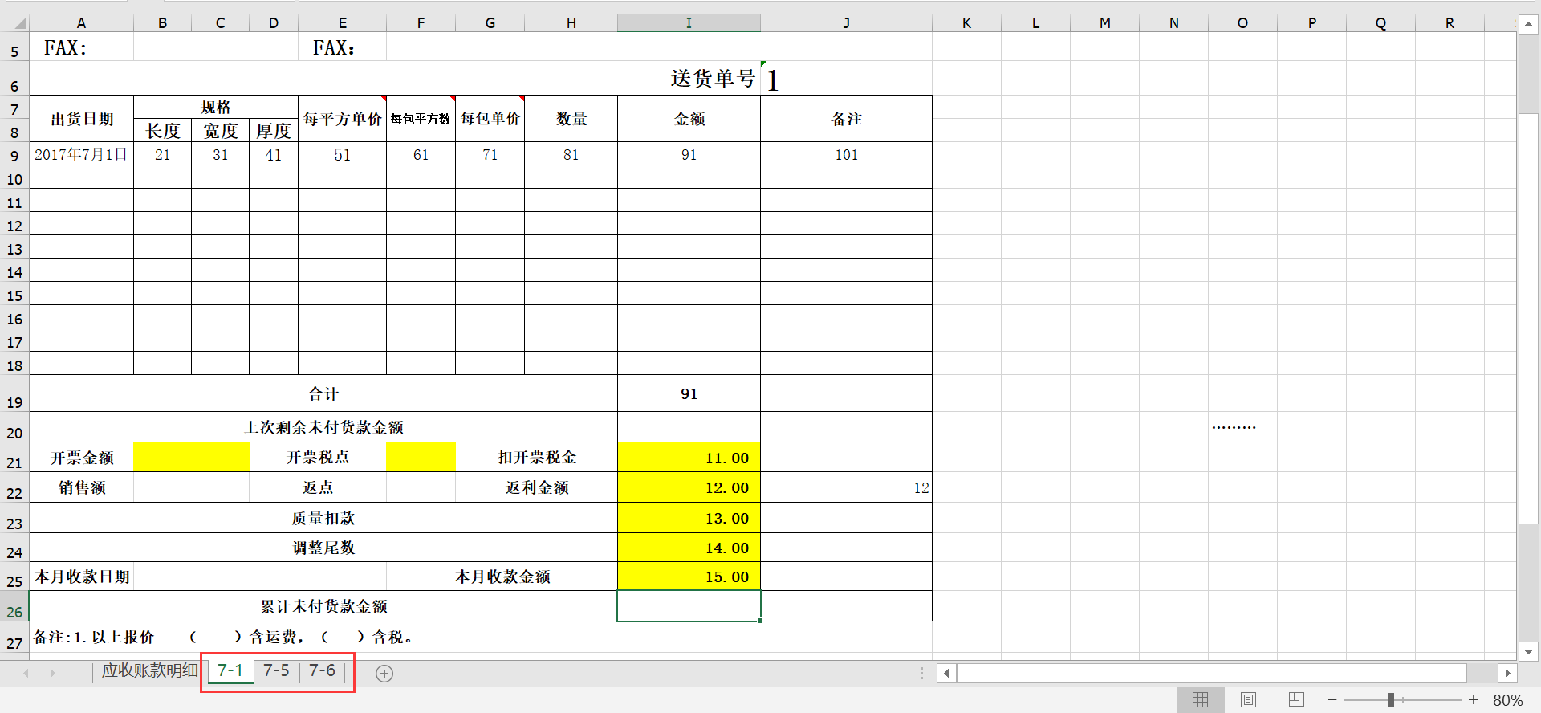Screen dimensions: 1541x713
Task: Switch to Page Break Preview view
Action: [x=1296, y=700]
